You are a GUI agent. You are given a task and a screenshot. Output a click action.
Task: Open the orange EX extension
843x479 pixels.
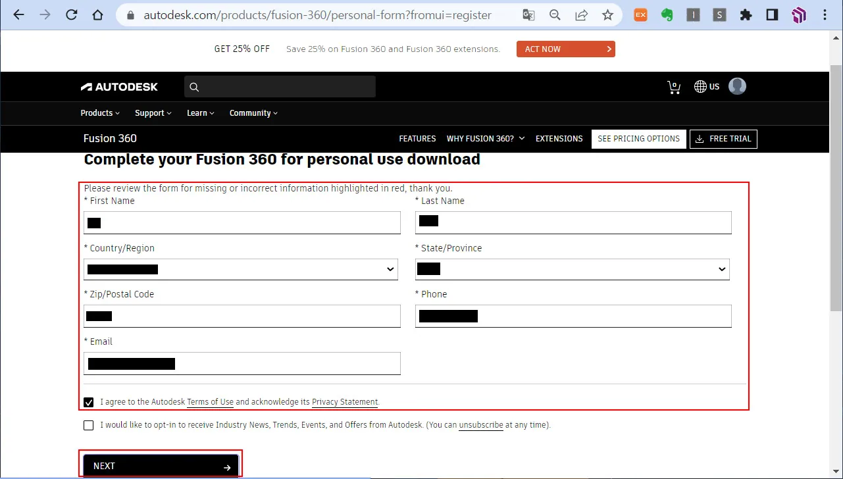pyautogui.click(x=640, y=14)
